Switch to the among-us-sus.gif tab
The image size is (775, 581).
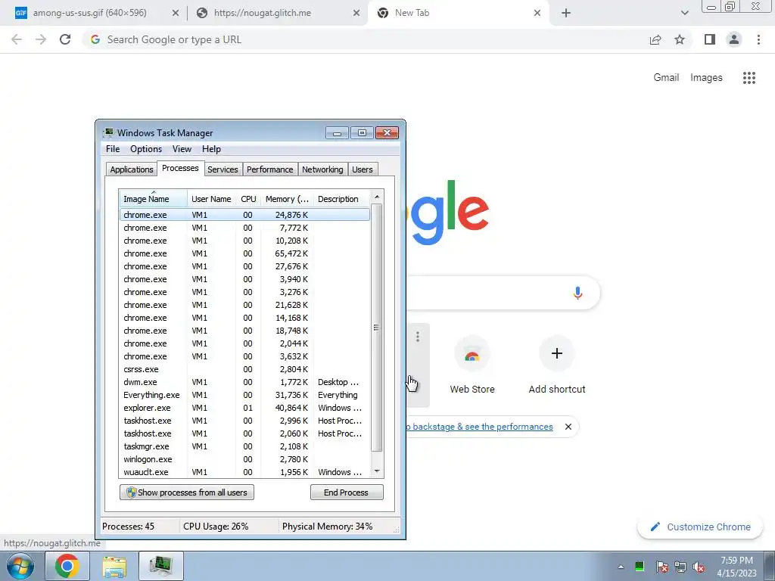point(90,13)
